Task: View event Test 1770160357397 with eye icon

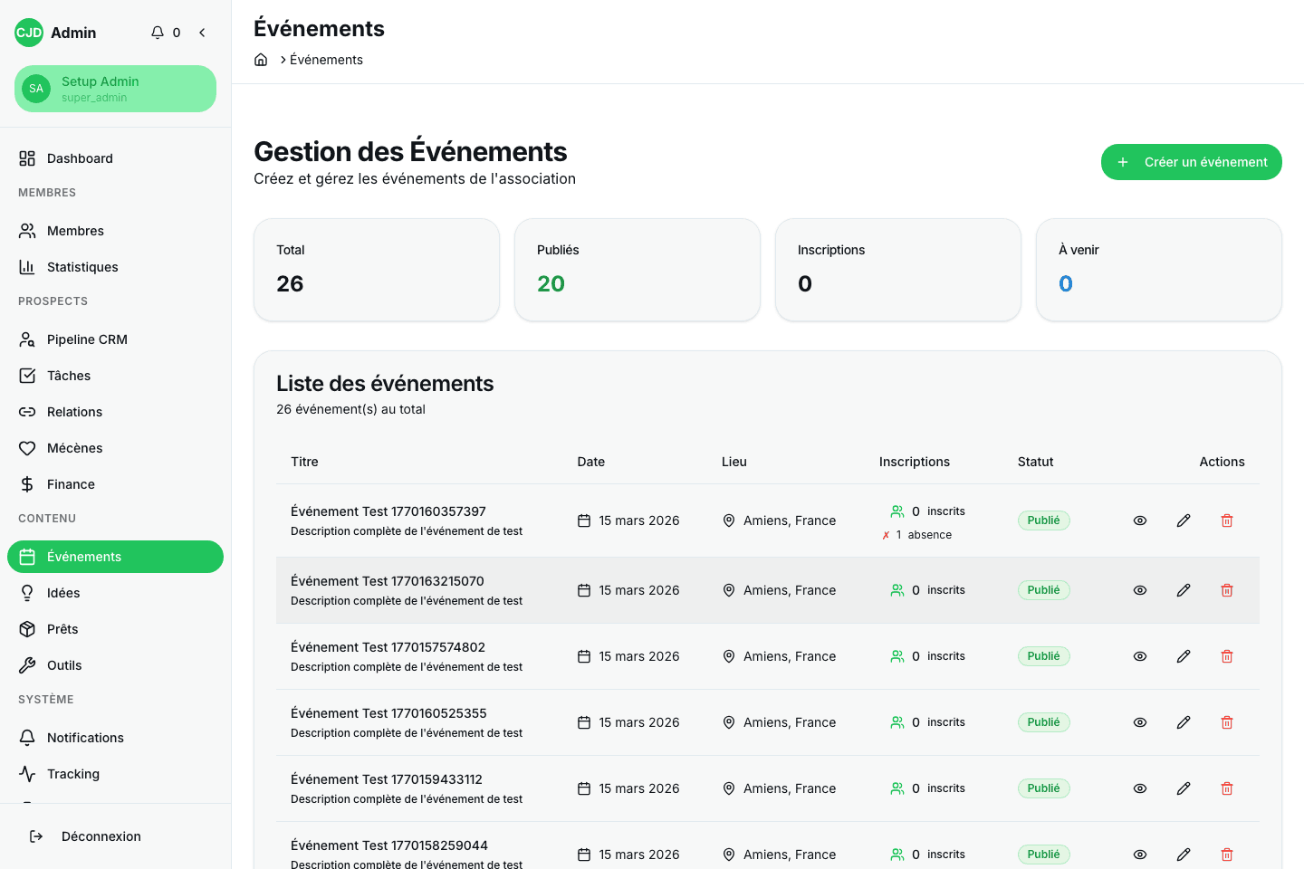Action: click(1140, 520)
